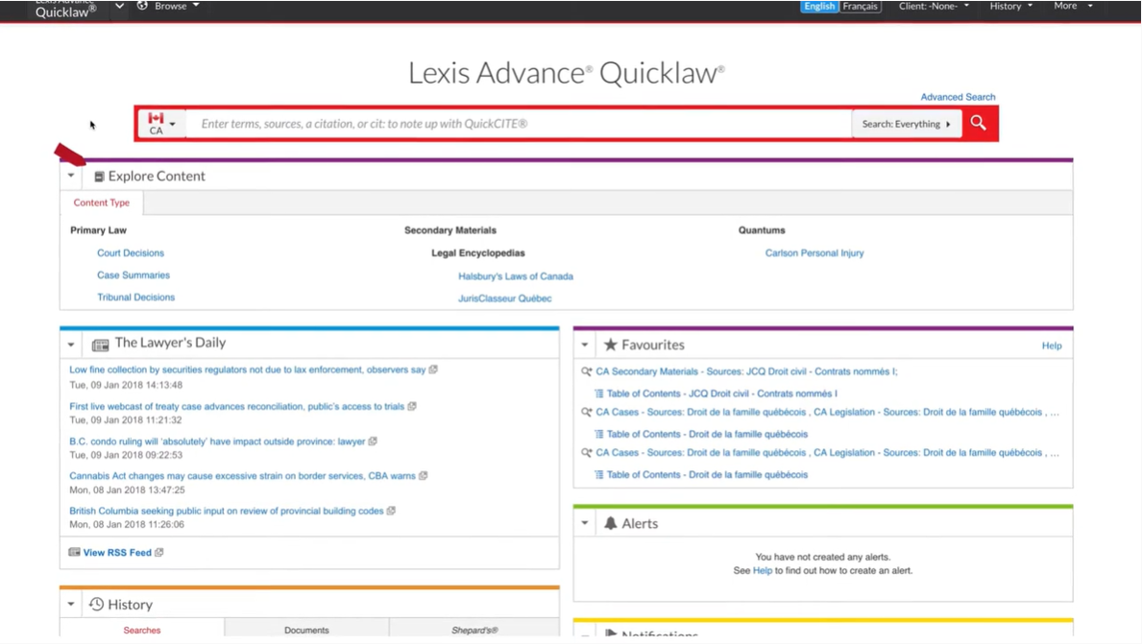
Task: Click The Lawyer's Daily newspaper icon
Action: 100,344
